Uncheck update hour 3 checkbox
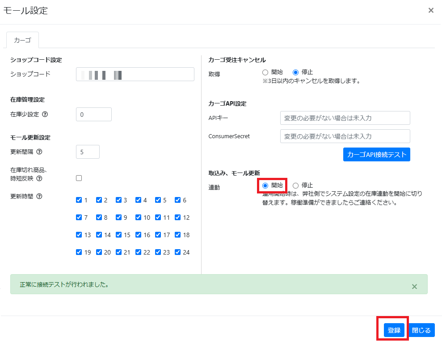The image size is (442, 341). point(118,200)
